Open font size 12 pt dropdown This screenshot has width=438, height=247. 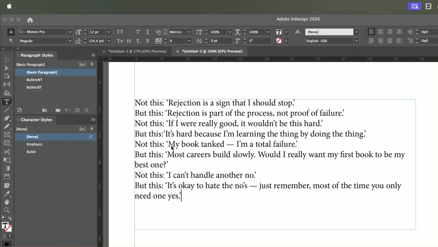pyautogui.click(x=109, y=32)
